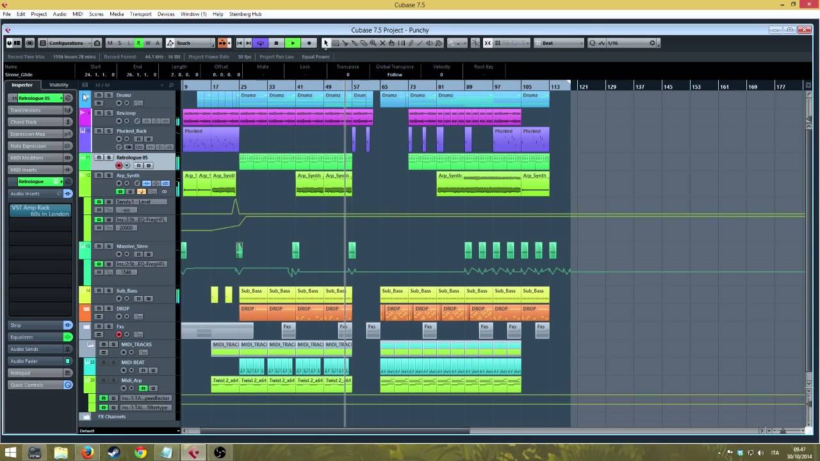Screen dimensions: 820x461
Task: Open the Devices menu
Action: [x=166, y=14]
